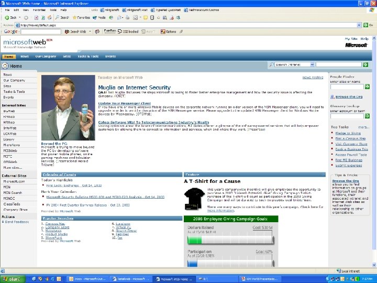This screenshot has width=377, height=283.
Task: Open the Pledge to Giving top task
Action: coord(348,133)
